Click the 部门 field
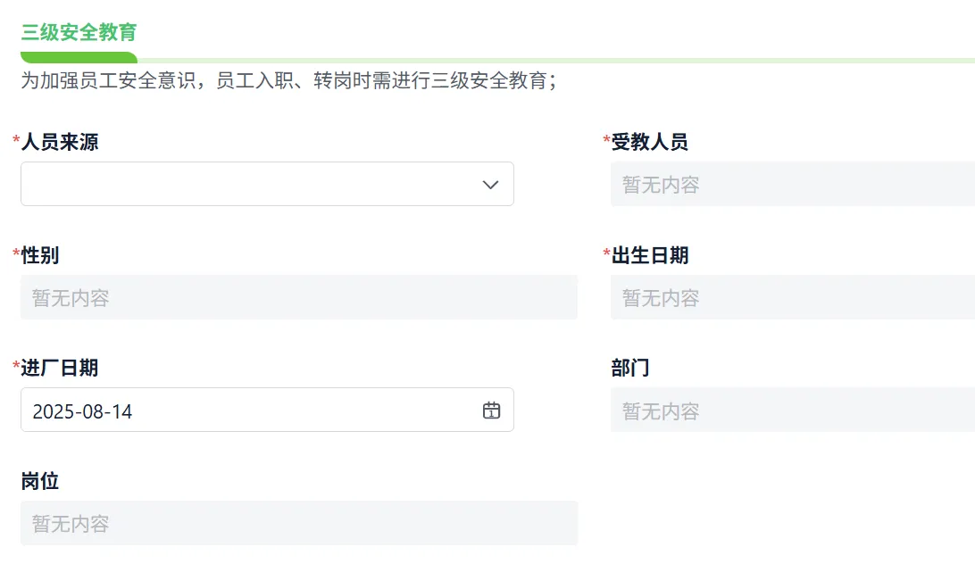The height and width of the screenshot is (564, 975). click(x=791, y=411)
